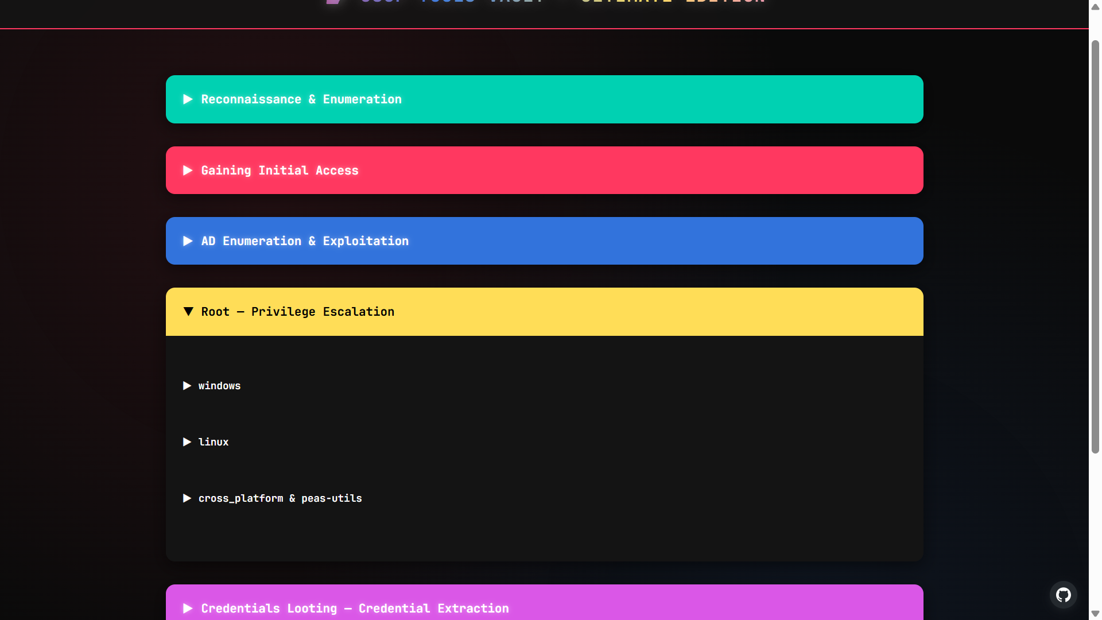
Task: Click the Gaining Initial Access triangle arrow
Action: [188, 170]
